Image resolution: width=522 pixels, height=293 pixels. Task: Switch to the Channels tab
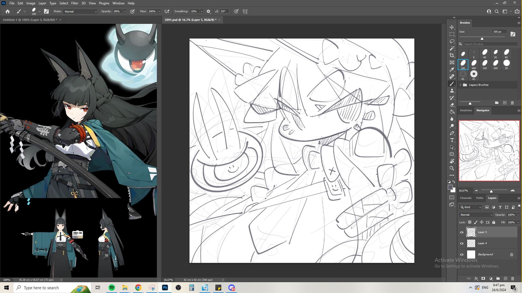pyautogui.click(x=465, y=198)
